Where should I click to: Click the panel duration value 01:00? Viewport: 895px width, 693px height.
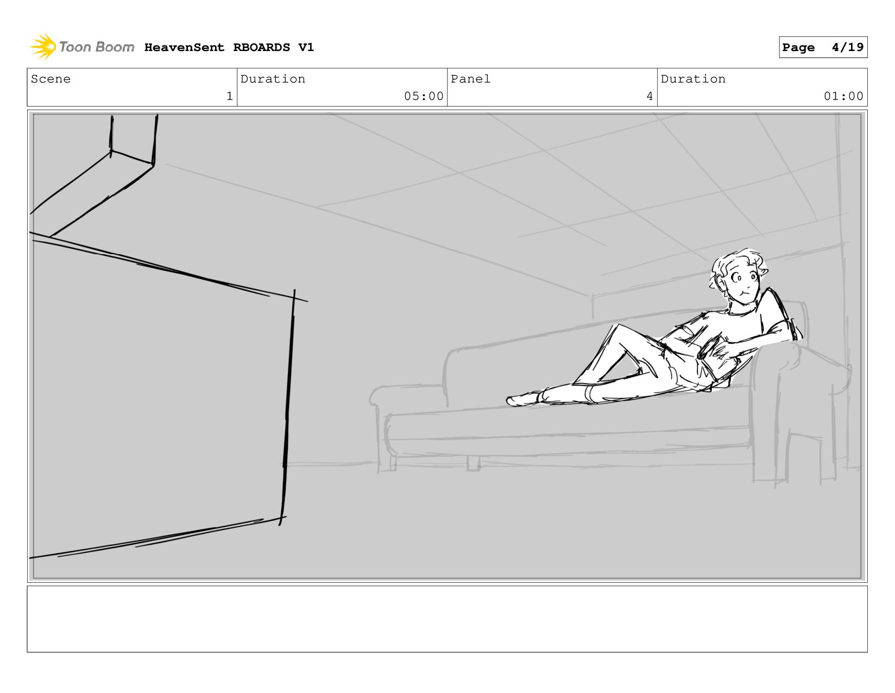(x=843, y=96)
